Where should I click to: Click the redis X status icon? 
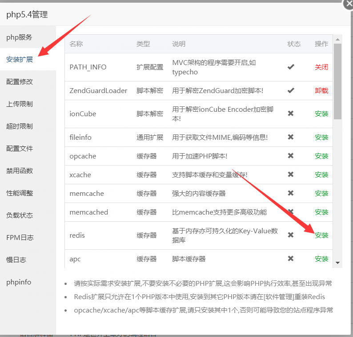(x=291, y=235)
